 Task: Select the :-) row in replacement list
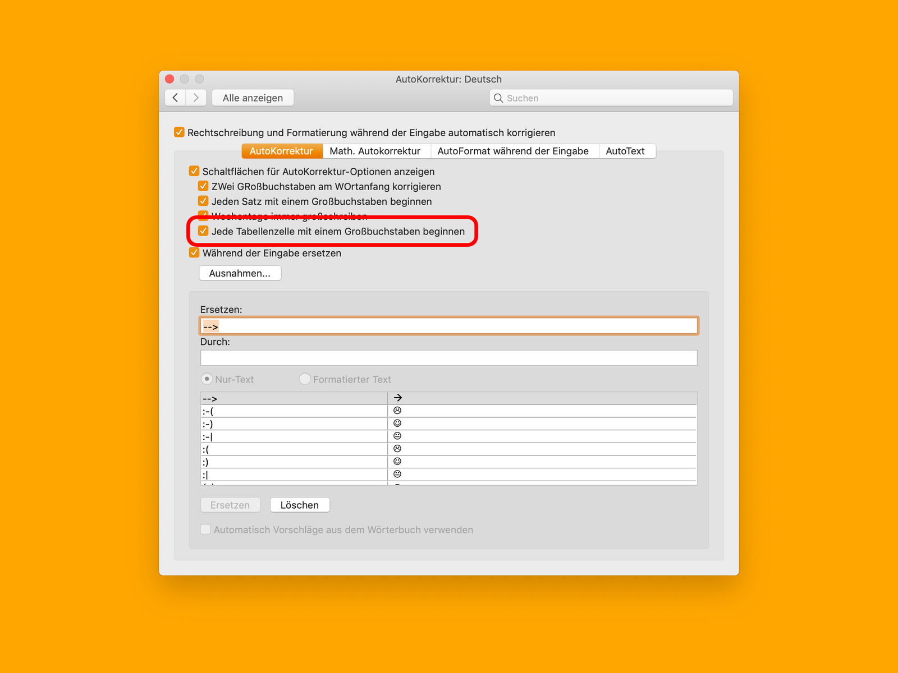[449, 423]
